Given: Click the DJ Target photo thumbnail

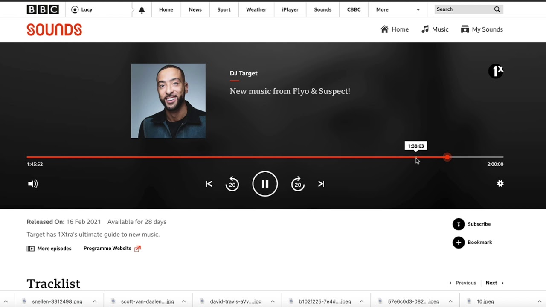Looking at the screenshot, I should [x=168, y=101].
